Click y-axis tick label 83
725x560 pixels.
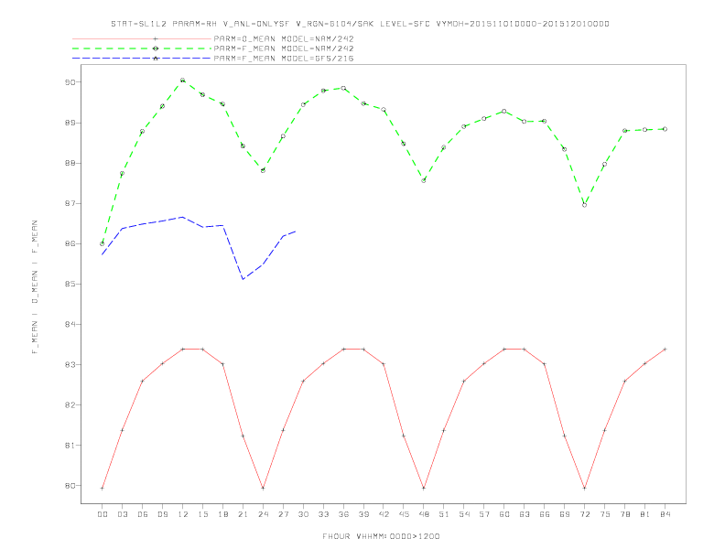tap(70, 364)
